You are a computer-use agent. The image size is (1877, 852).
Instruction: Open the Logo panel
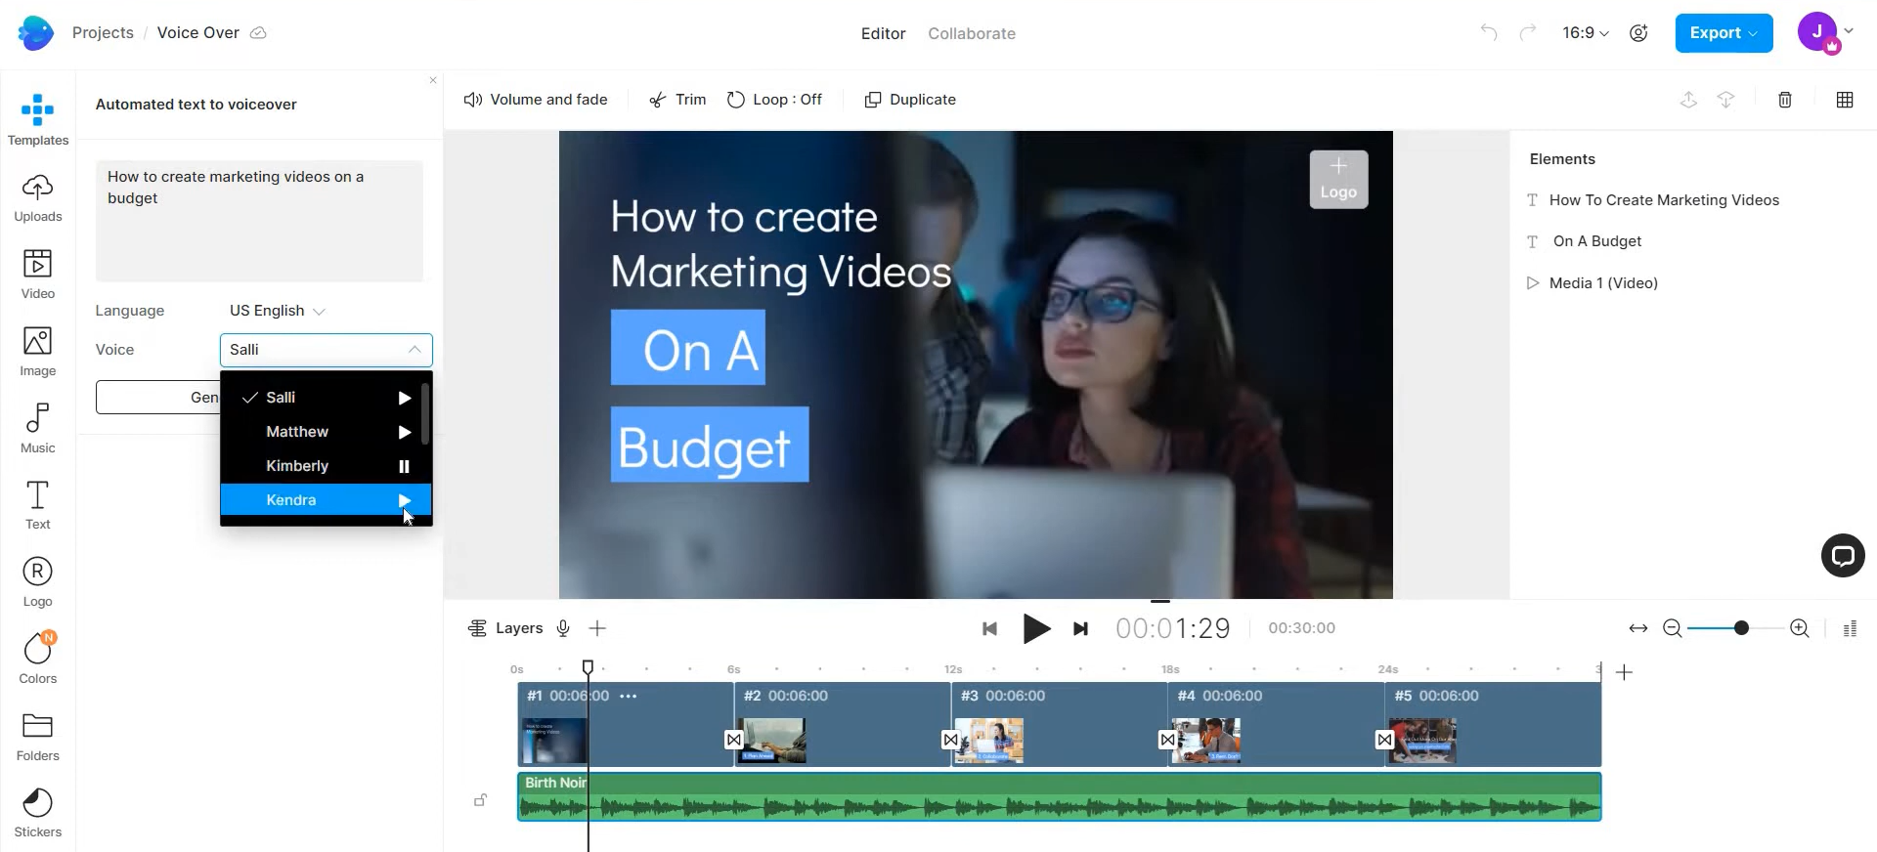point(38,582)
